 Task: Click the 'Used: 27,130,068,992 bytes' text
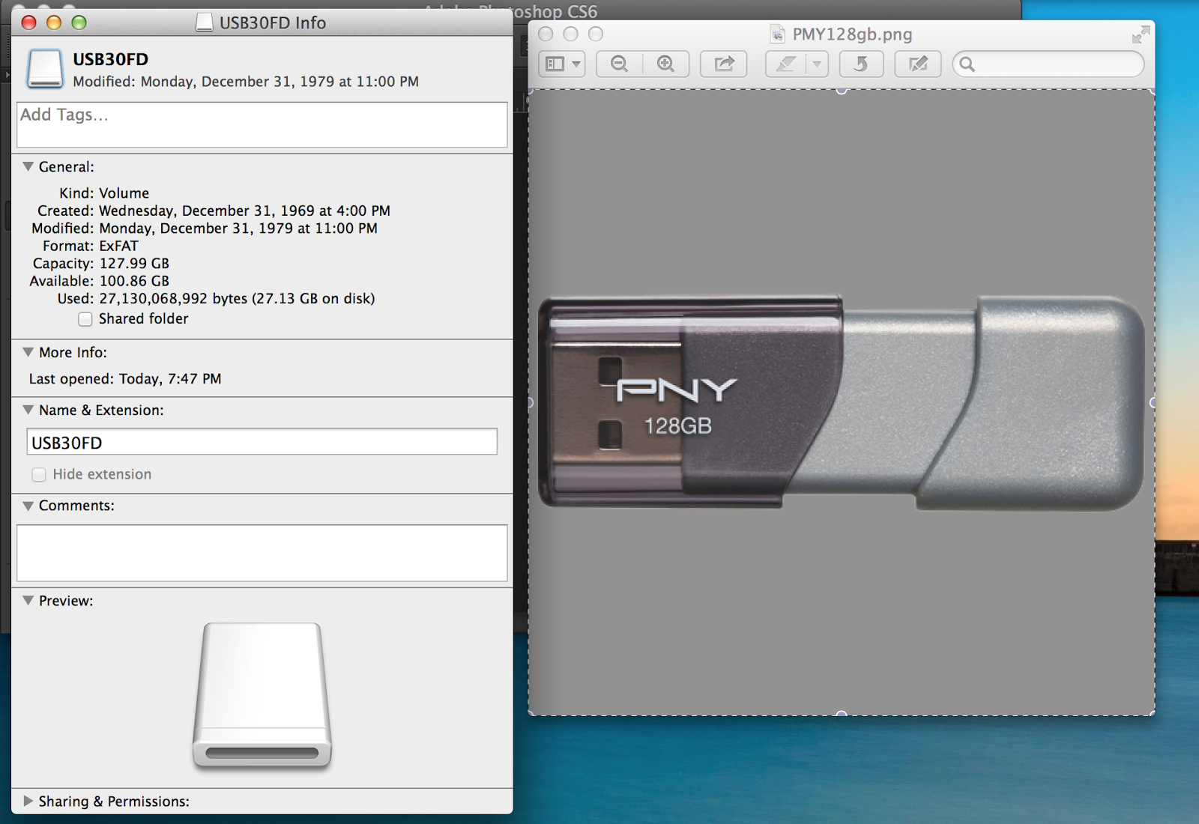pos(153,299)
